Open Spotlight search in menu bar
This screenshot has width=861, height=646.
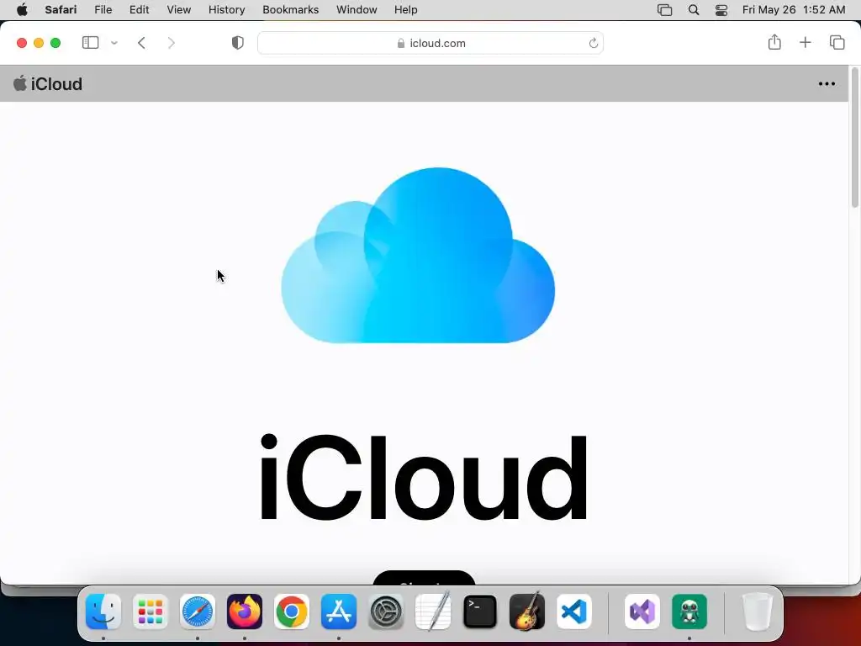(694, 10)
